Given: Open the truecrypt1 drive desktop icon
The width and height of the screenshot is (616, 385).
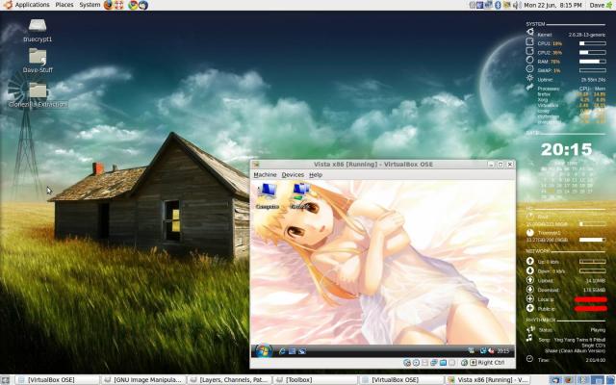Looking at the screenshot, I should click(38, 30).
